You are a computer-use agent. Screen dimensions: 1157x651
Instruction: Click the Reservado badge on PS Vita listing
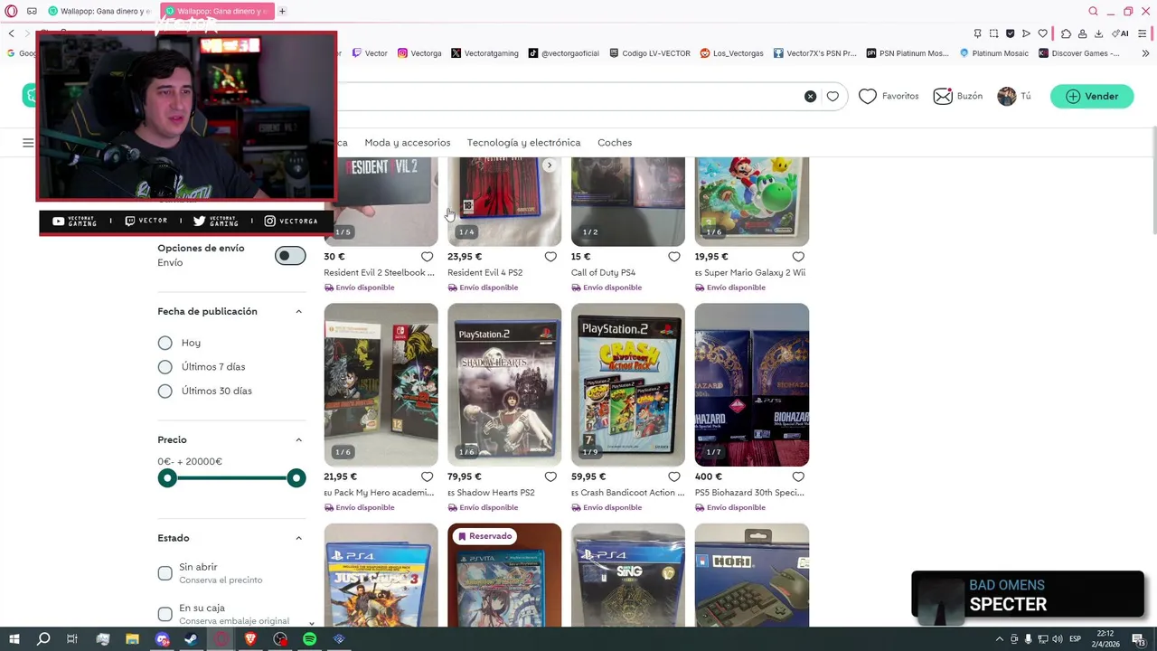pos(485,536)
